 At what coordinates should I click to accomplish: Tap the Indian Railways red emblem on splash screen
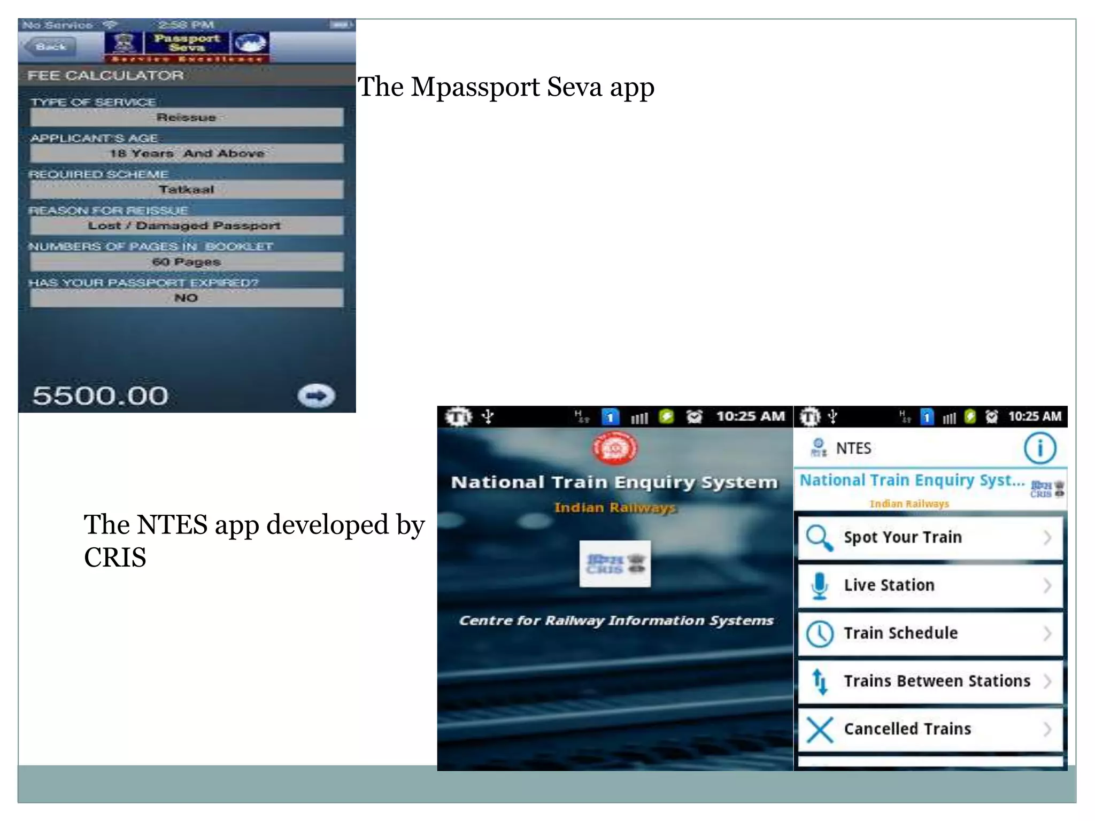615,448
